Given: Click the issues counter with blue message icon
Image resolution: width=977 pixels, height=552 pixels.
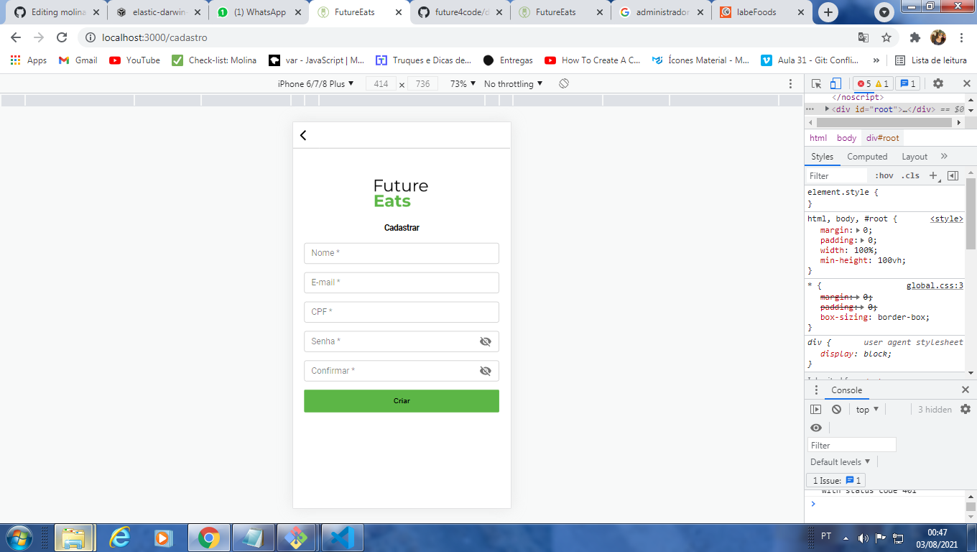Looking at the screenshot, I should (907, 83).
